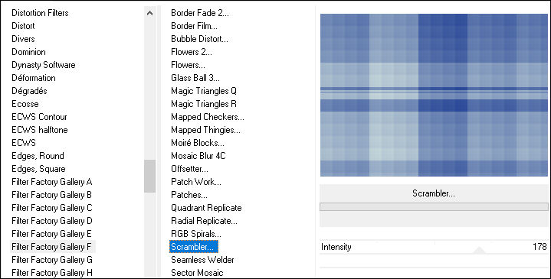Select the Seamless Welder filter

(202, 260)
